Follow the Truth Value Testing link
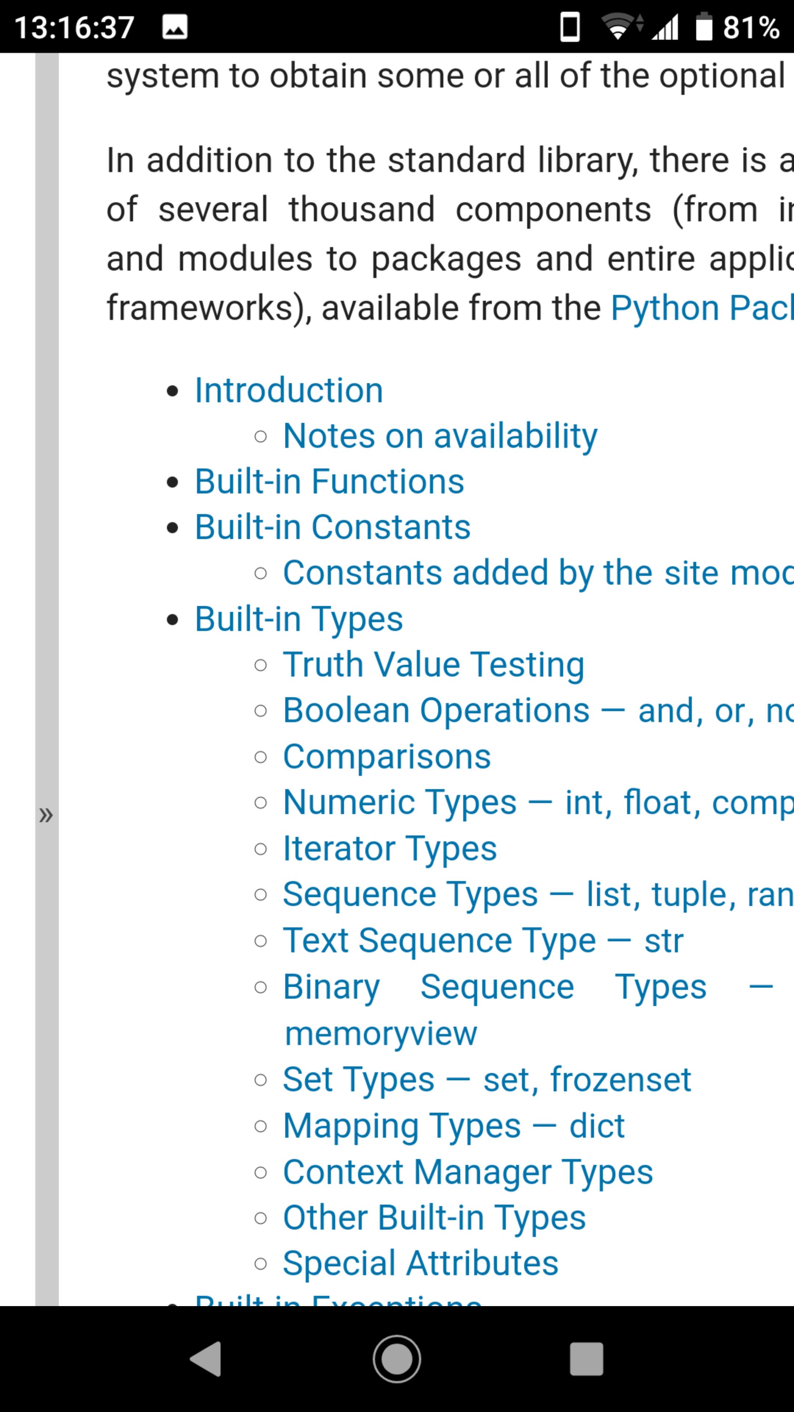Image resolution: width=794 pixels, height=1412 pixels. coord(433,665)
